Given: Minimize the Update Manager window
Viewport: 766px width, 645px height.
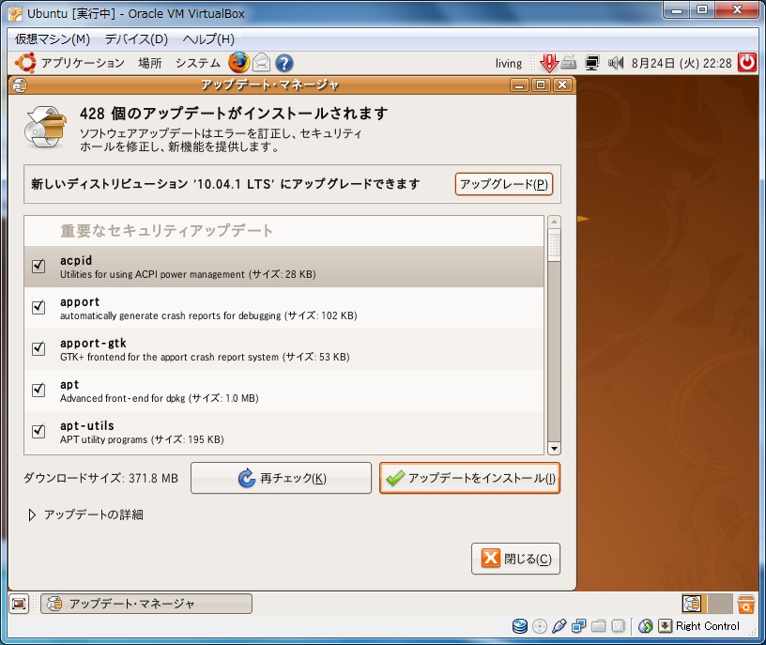Looking at the screenshot, I should (519, 85).
